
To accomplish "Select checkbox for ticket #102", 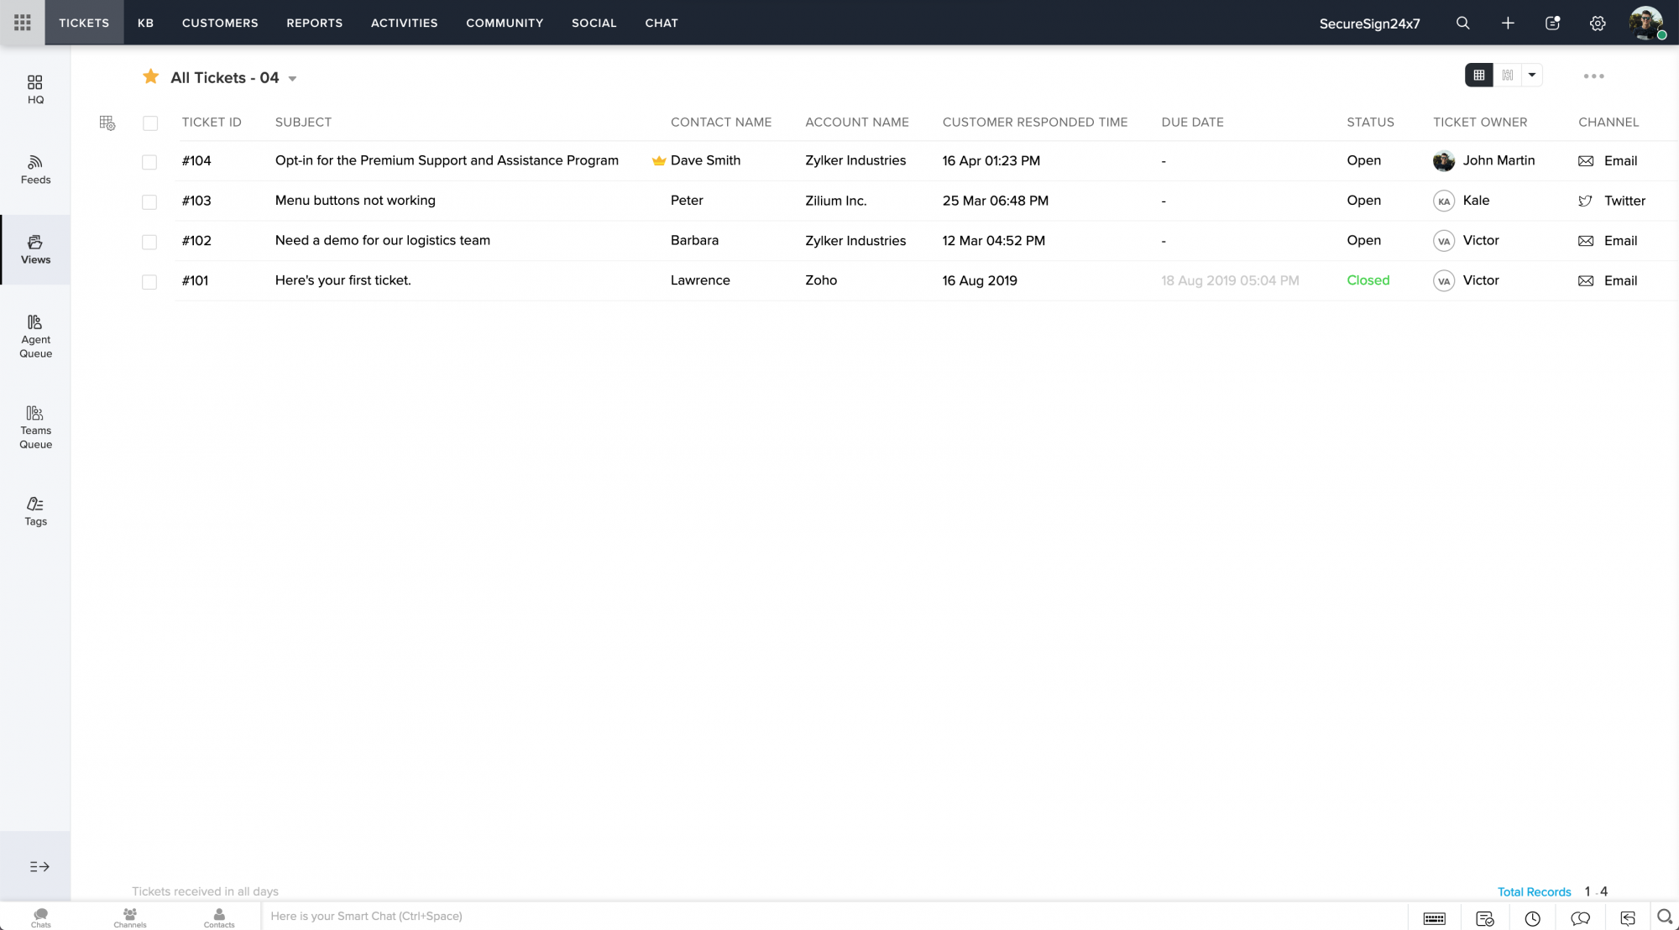I will point(149,242).
